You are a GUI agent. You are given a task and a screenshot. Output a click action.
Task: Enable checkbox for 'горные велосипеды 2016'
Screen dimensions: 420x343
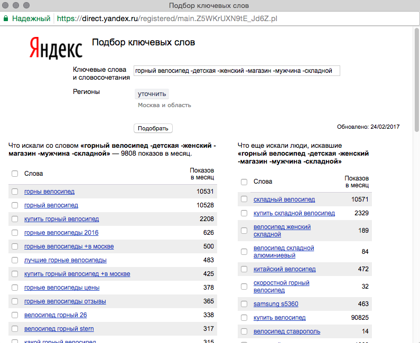point(15,233)
